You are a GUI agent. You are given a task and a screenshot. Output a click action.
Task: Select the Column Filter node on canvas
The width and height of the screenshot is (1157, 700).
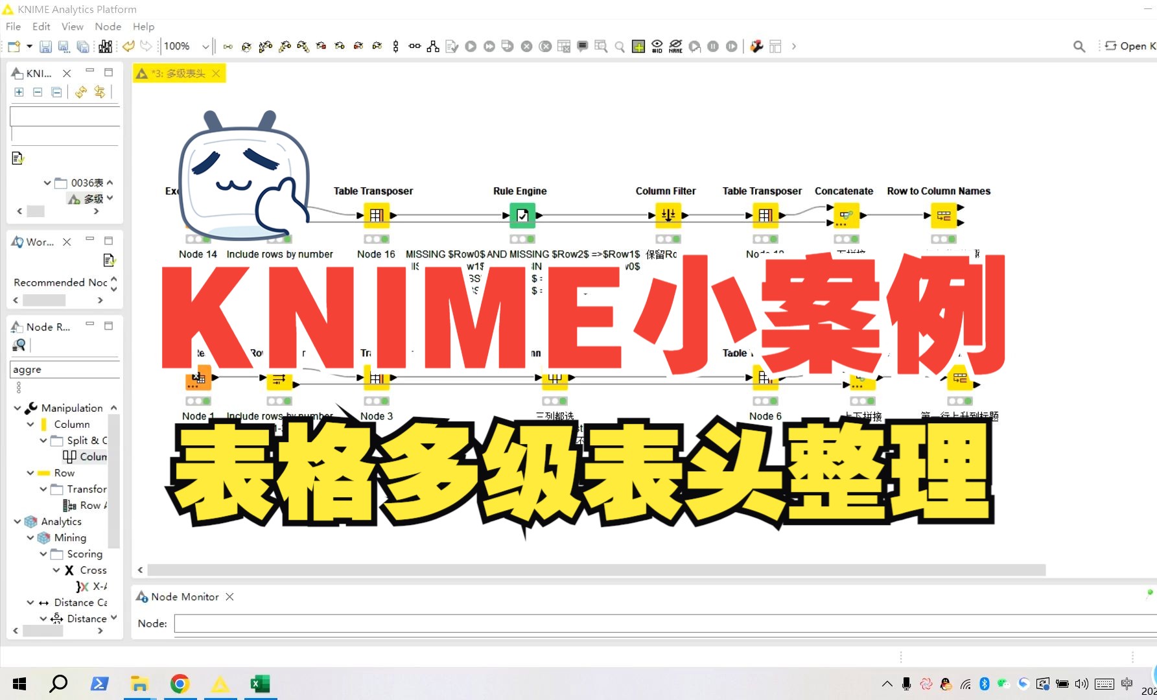668,215
